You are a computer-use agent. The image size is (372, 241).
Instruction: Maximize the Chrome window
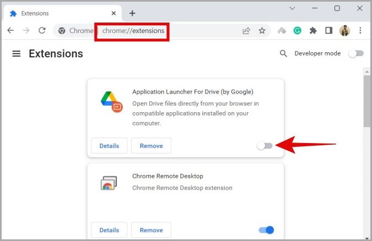coord(337,8)
